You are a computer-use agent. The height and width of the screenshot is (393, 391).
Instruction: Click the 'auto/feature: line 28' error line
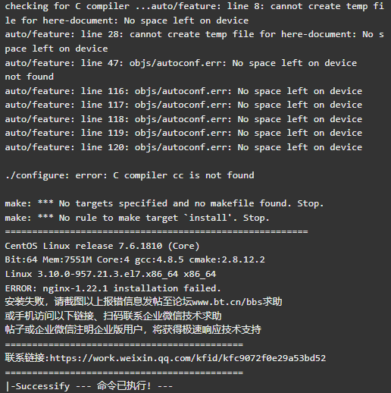(x=195, y=42)
